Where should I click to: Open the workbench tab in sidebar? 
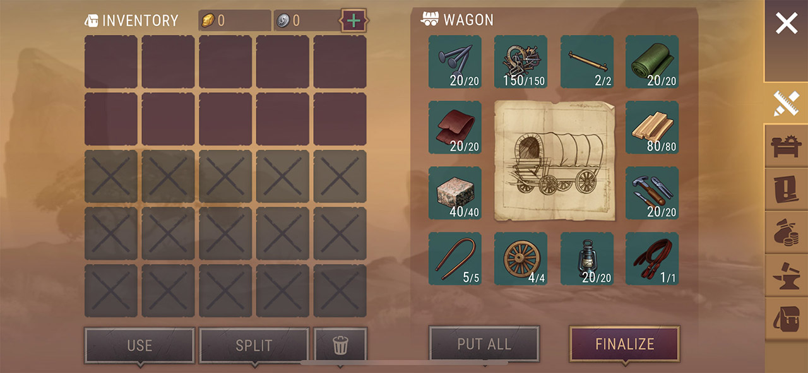[x=787, y=146]
